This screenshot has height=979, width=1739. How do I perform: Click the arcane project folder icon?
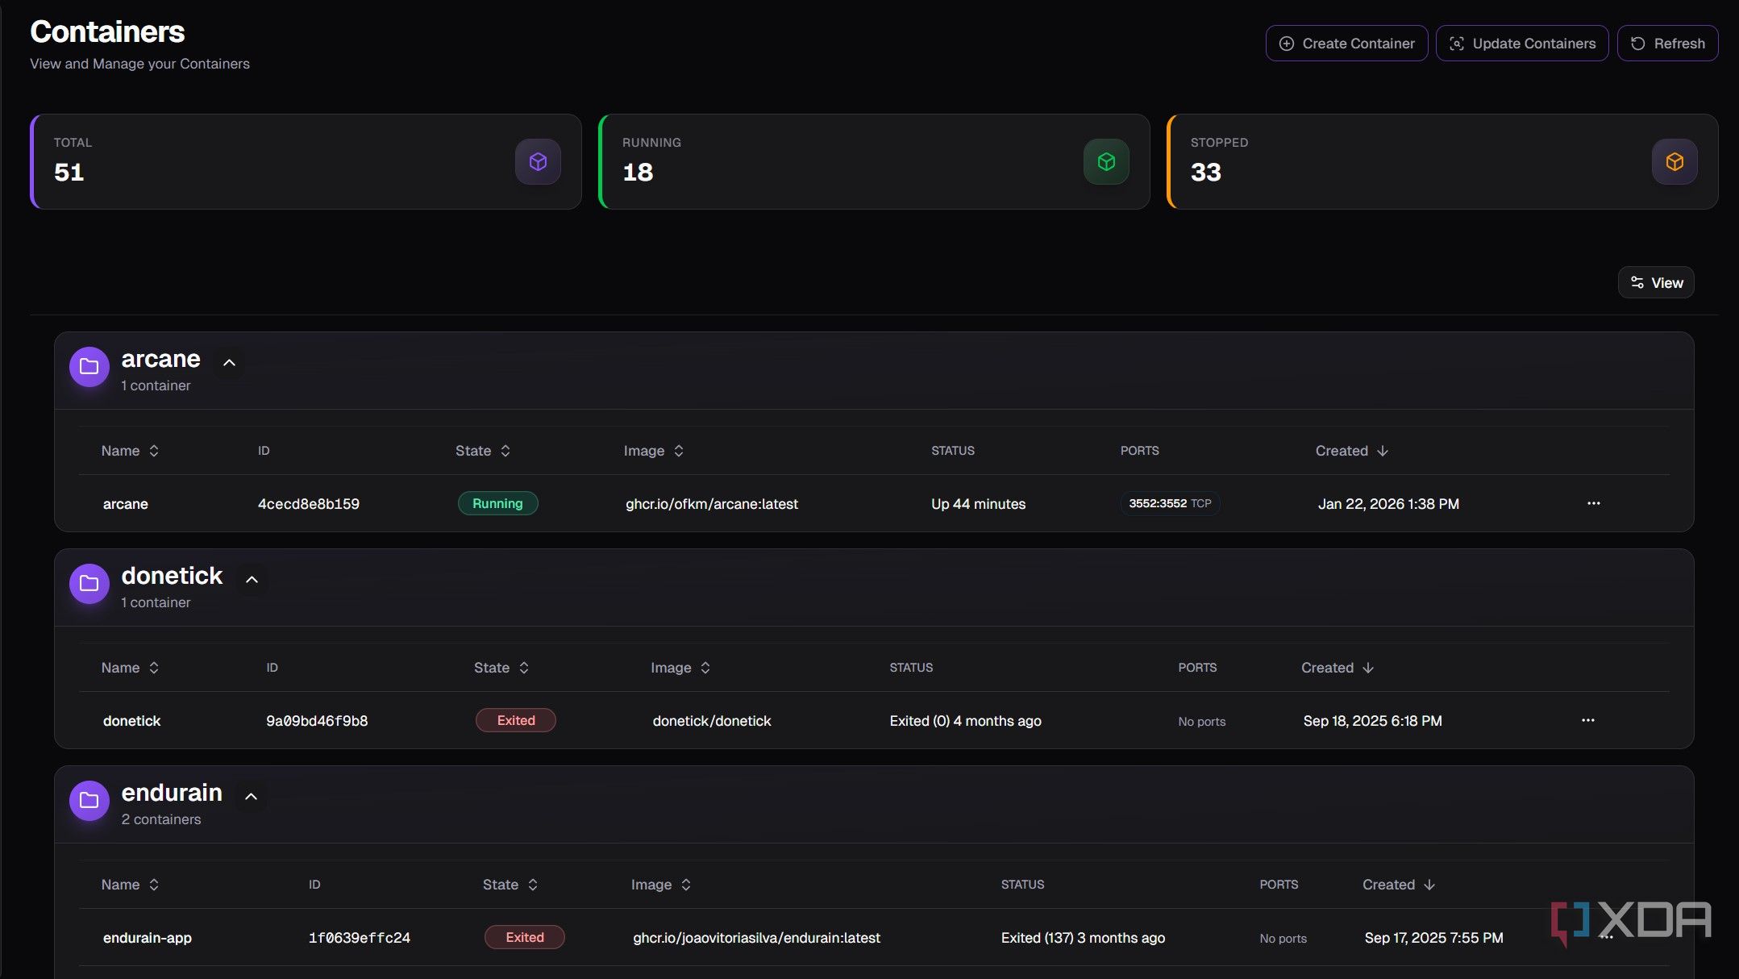89,367
